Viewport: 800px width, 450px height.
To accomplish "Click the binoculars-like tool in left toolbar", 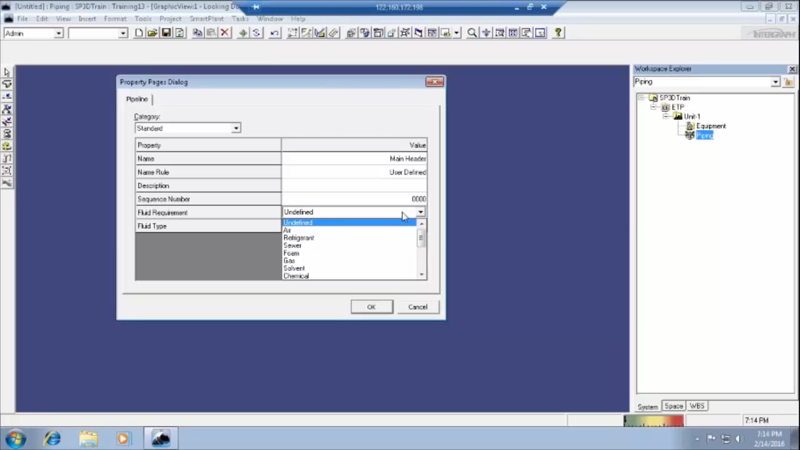I will 7,134.
